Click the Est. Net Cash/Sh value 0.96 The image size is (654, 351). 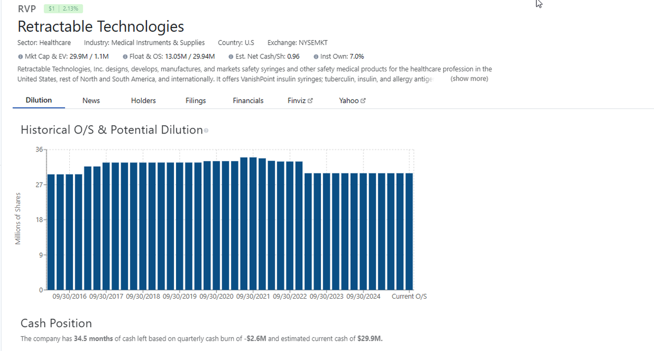click(x=293, y=56)
